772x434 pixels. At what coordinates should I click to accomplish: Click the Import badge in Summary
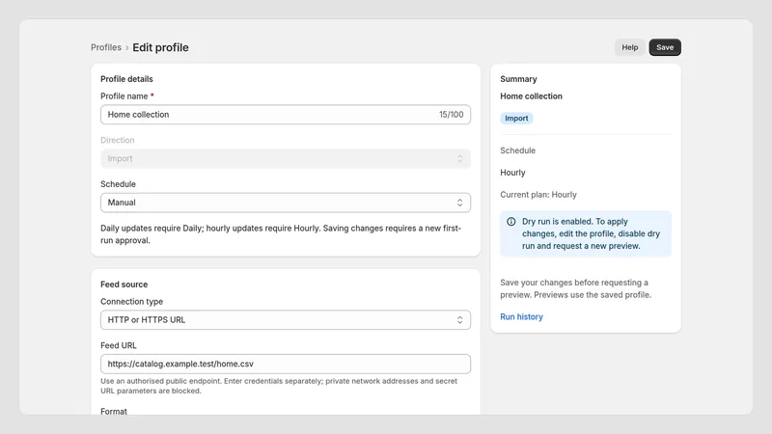(x=516, y=118)
